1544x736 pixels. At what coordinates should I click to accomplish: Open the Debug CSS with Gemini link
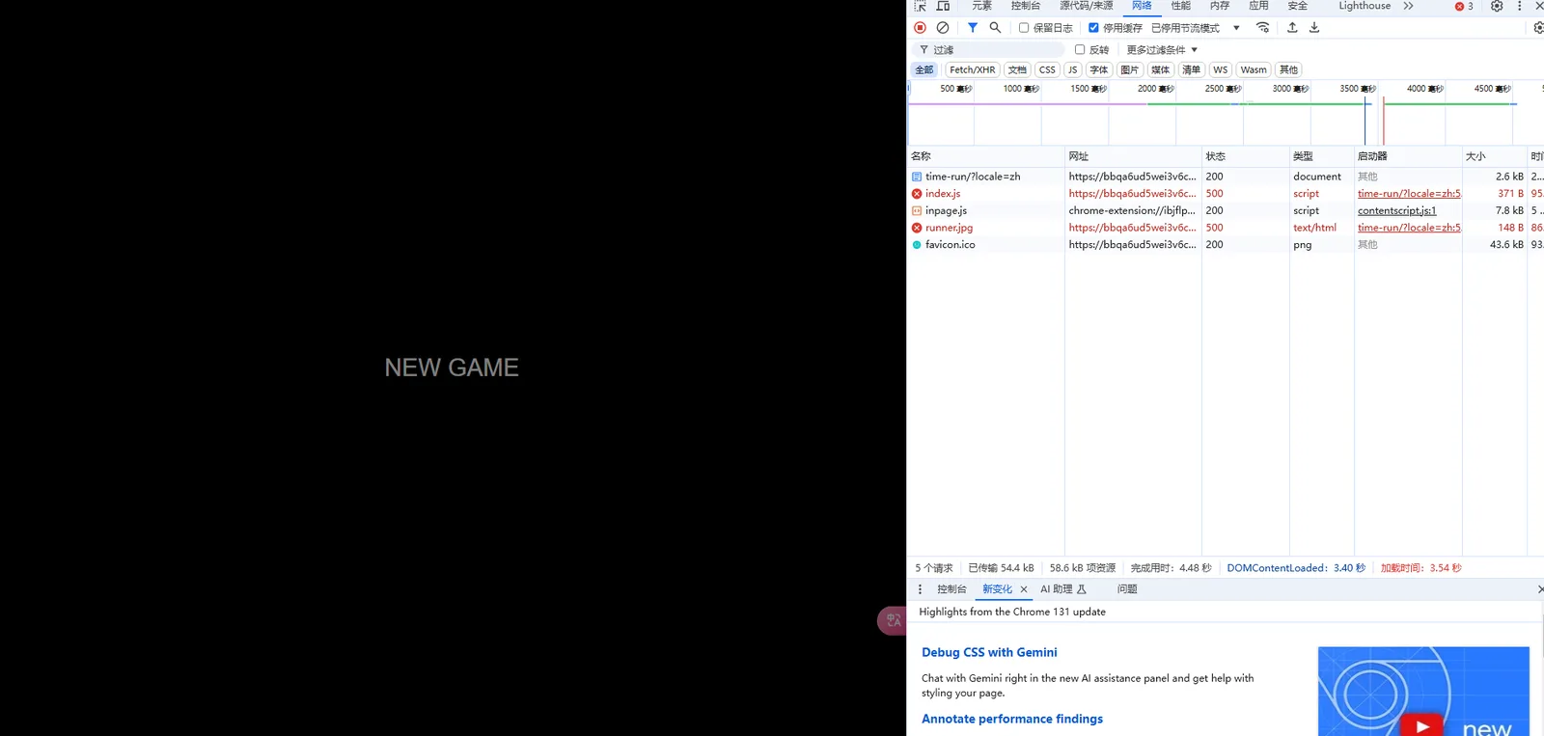click(x=989, y=653)
